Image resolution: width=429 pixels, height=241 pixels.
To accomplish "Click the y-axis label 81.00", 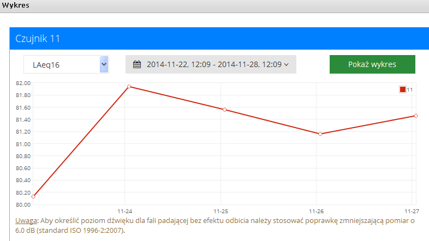I will point(23,144).
